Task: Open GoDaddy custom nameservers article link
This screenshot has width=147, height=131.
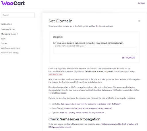Action: click(x=90, y=104)
